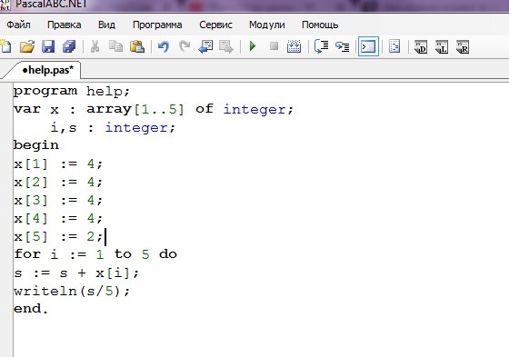Click the R toolbar icon

(463, 46)
